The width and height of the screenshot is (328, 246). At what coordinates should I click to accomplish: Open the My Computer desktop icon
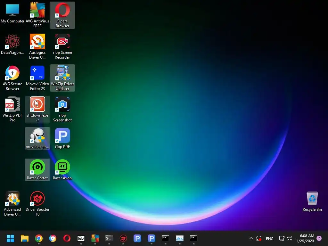click(x=12, y=13)
